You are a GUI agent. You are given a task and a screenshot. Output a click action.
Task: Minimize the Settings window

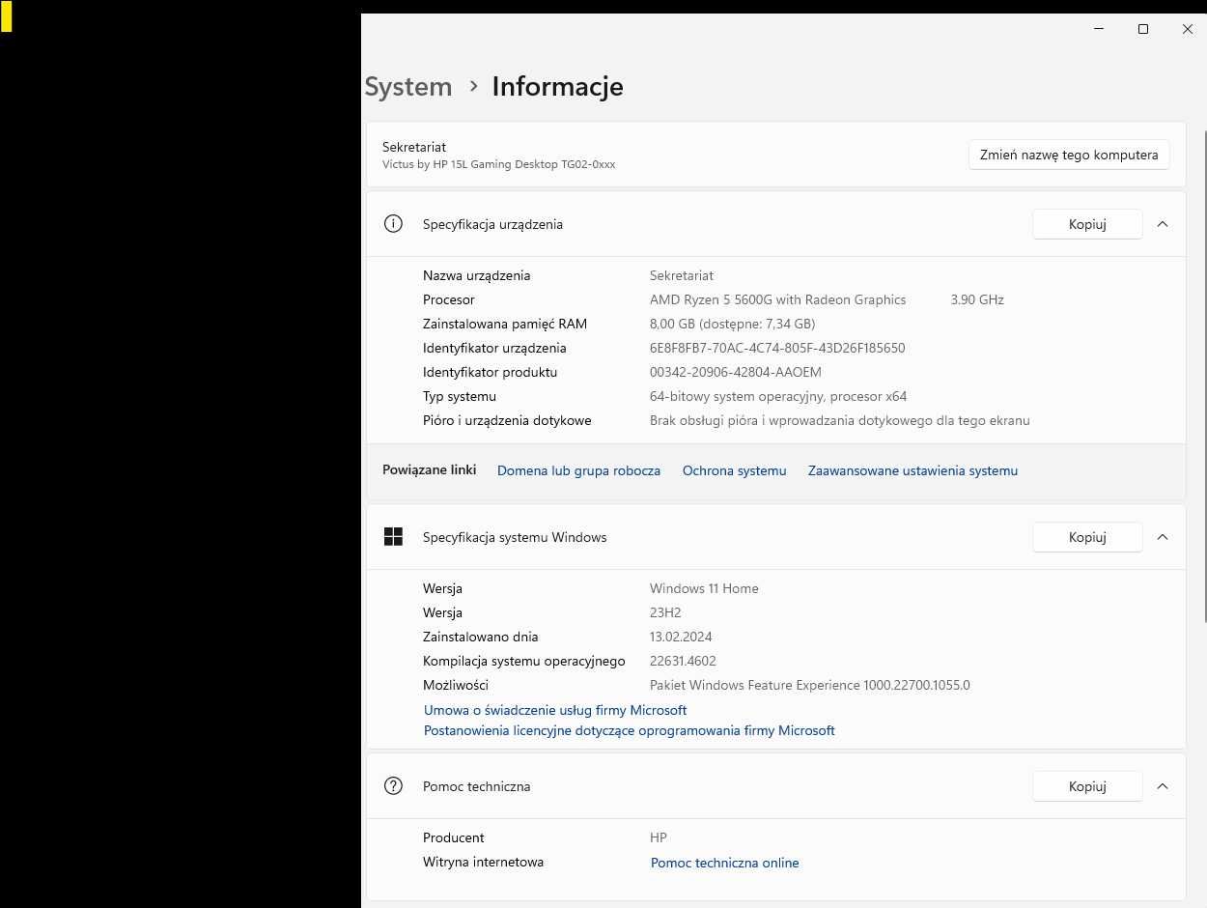click(1099, 29)
